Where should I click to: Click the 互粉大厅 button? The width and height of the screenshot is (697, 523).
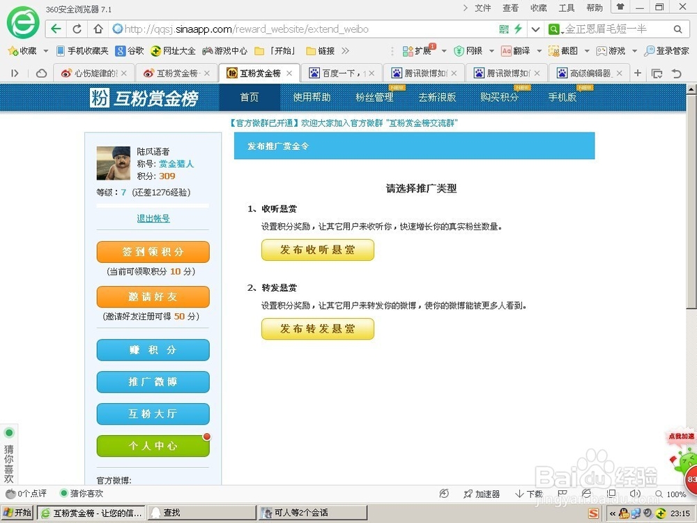click(153, 414)
